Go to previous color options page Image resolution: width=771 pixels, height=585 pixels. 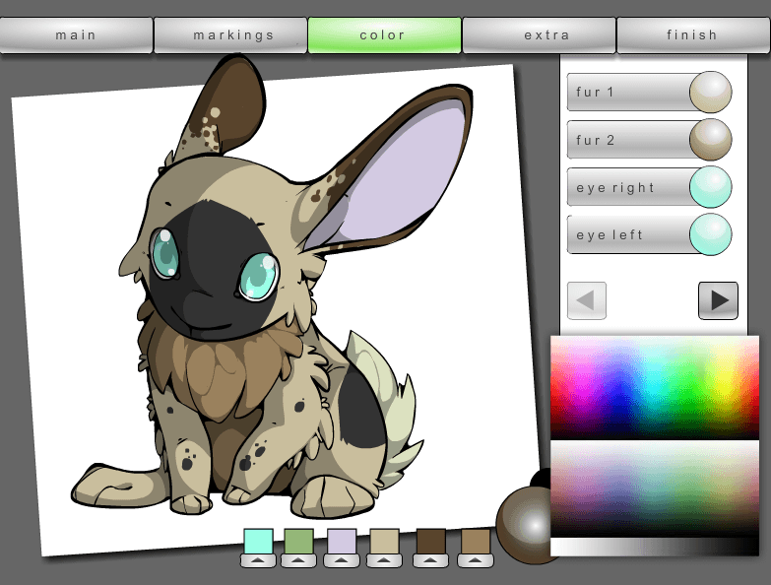pos(587,300)
